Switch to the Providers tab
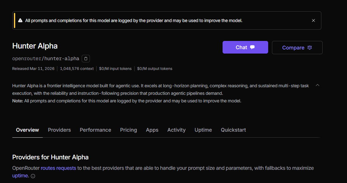347x183 pixels. (x=59, y=130)
